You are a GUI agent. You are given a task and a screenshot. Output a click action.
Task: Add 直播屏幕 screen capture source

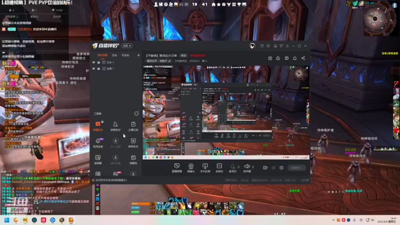click(177, 168)
